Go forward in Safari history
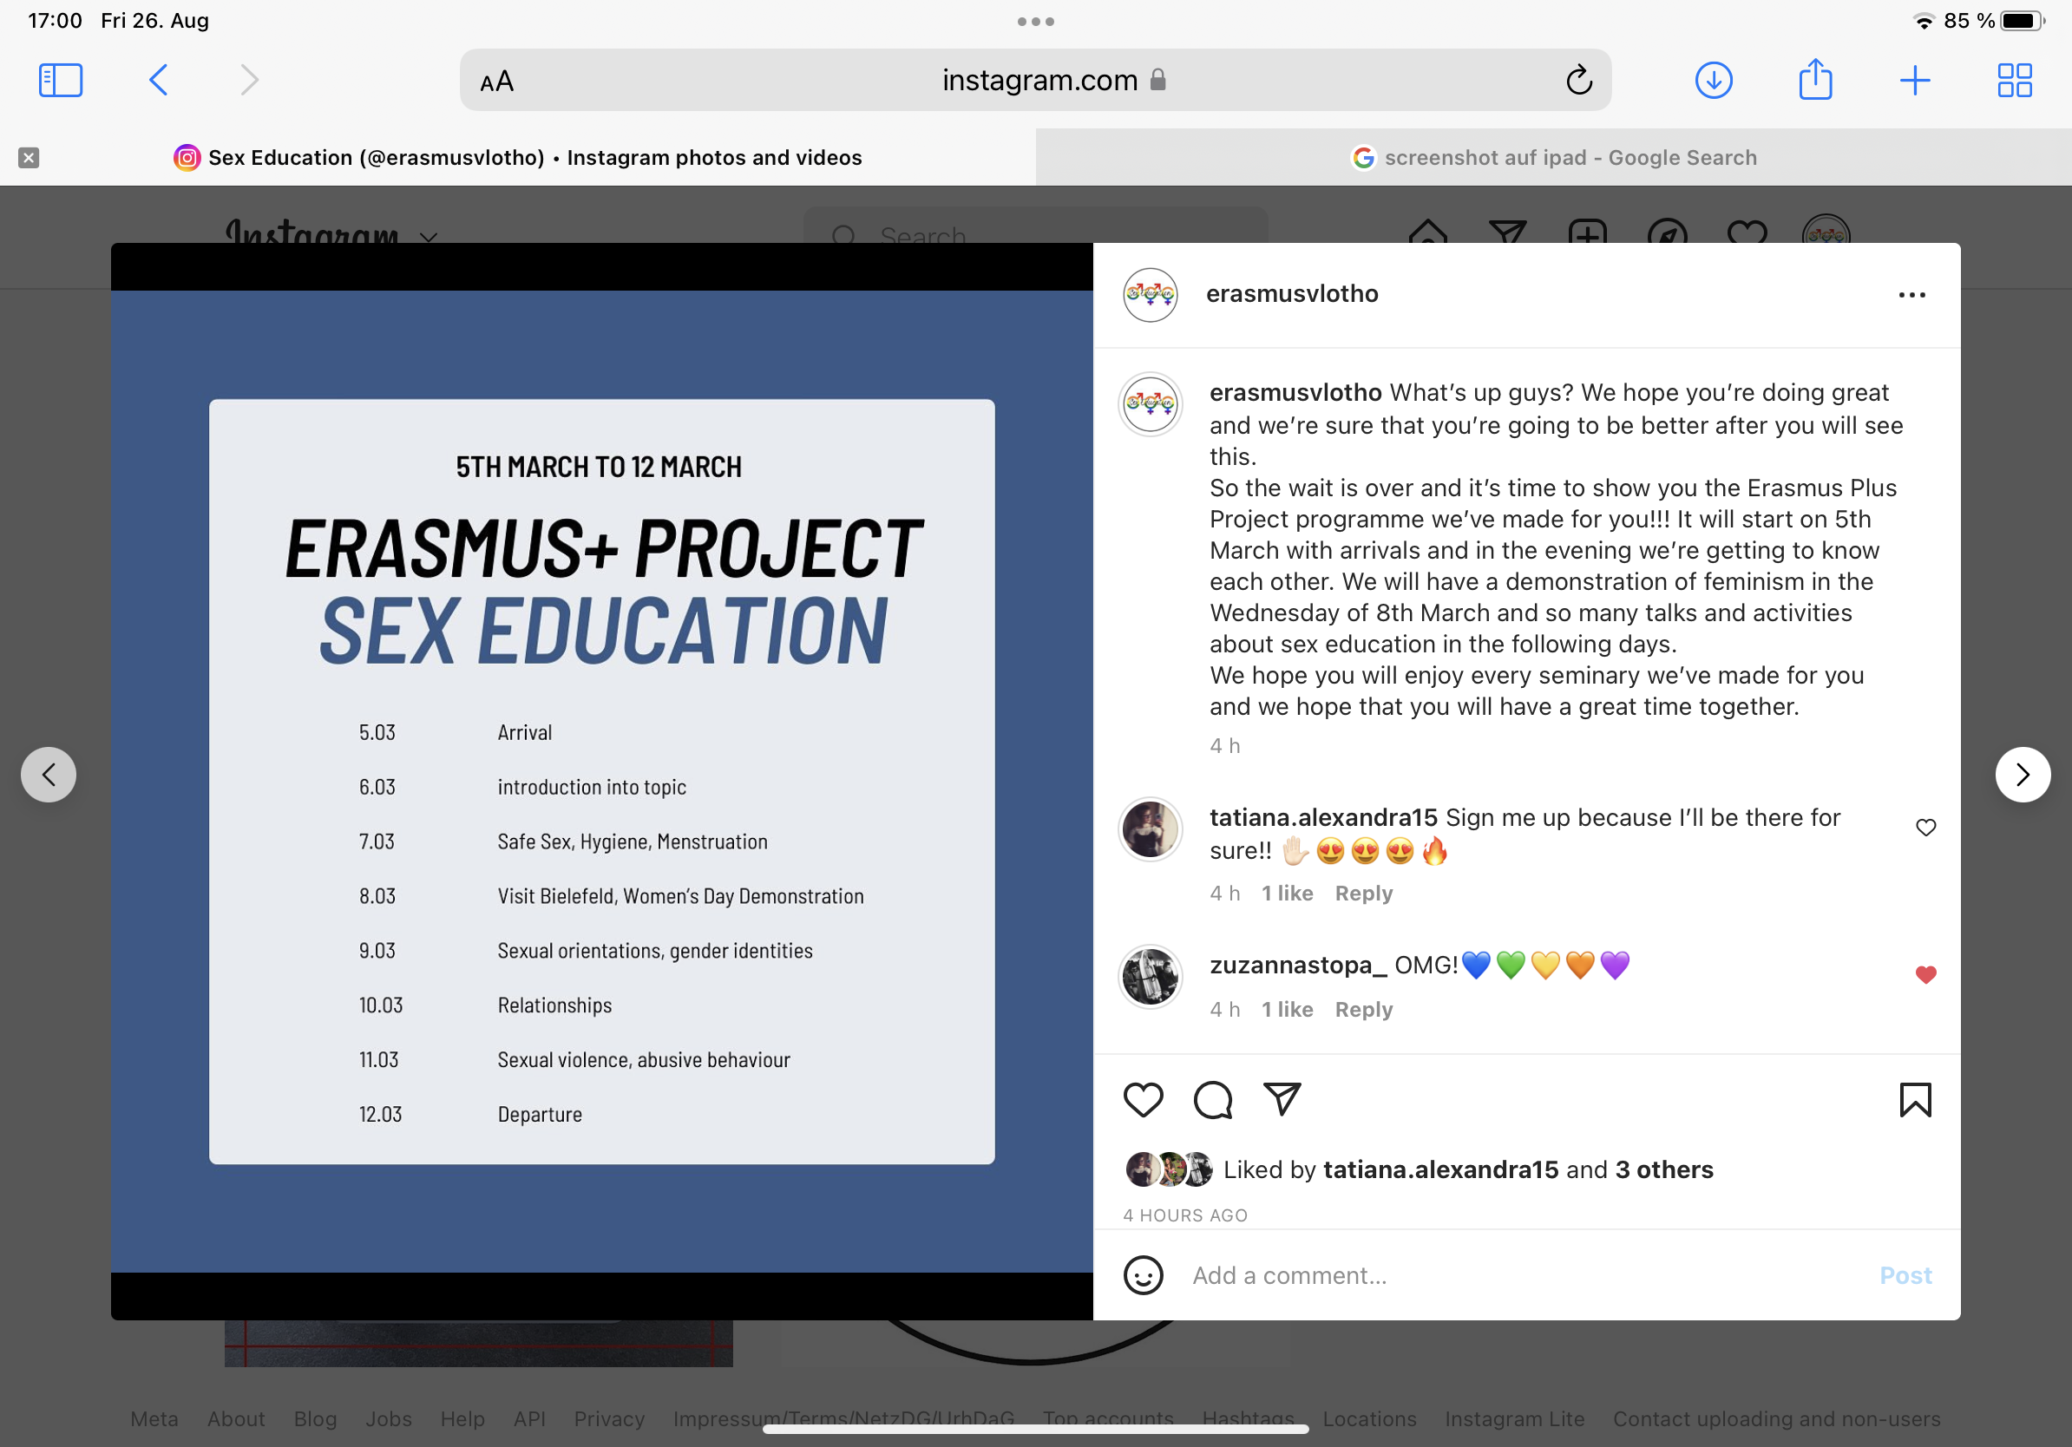 pyautogui.click(x=250, y=81)
